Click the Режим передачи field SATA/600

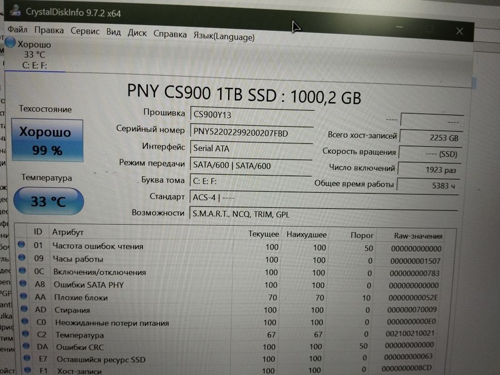(251, 166)
